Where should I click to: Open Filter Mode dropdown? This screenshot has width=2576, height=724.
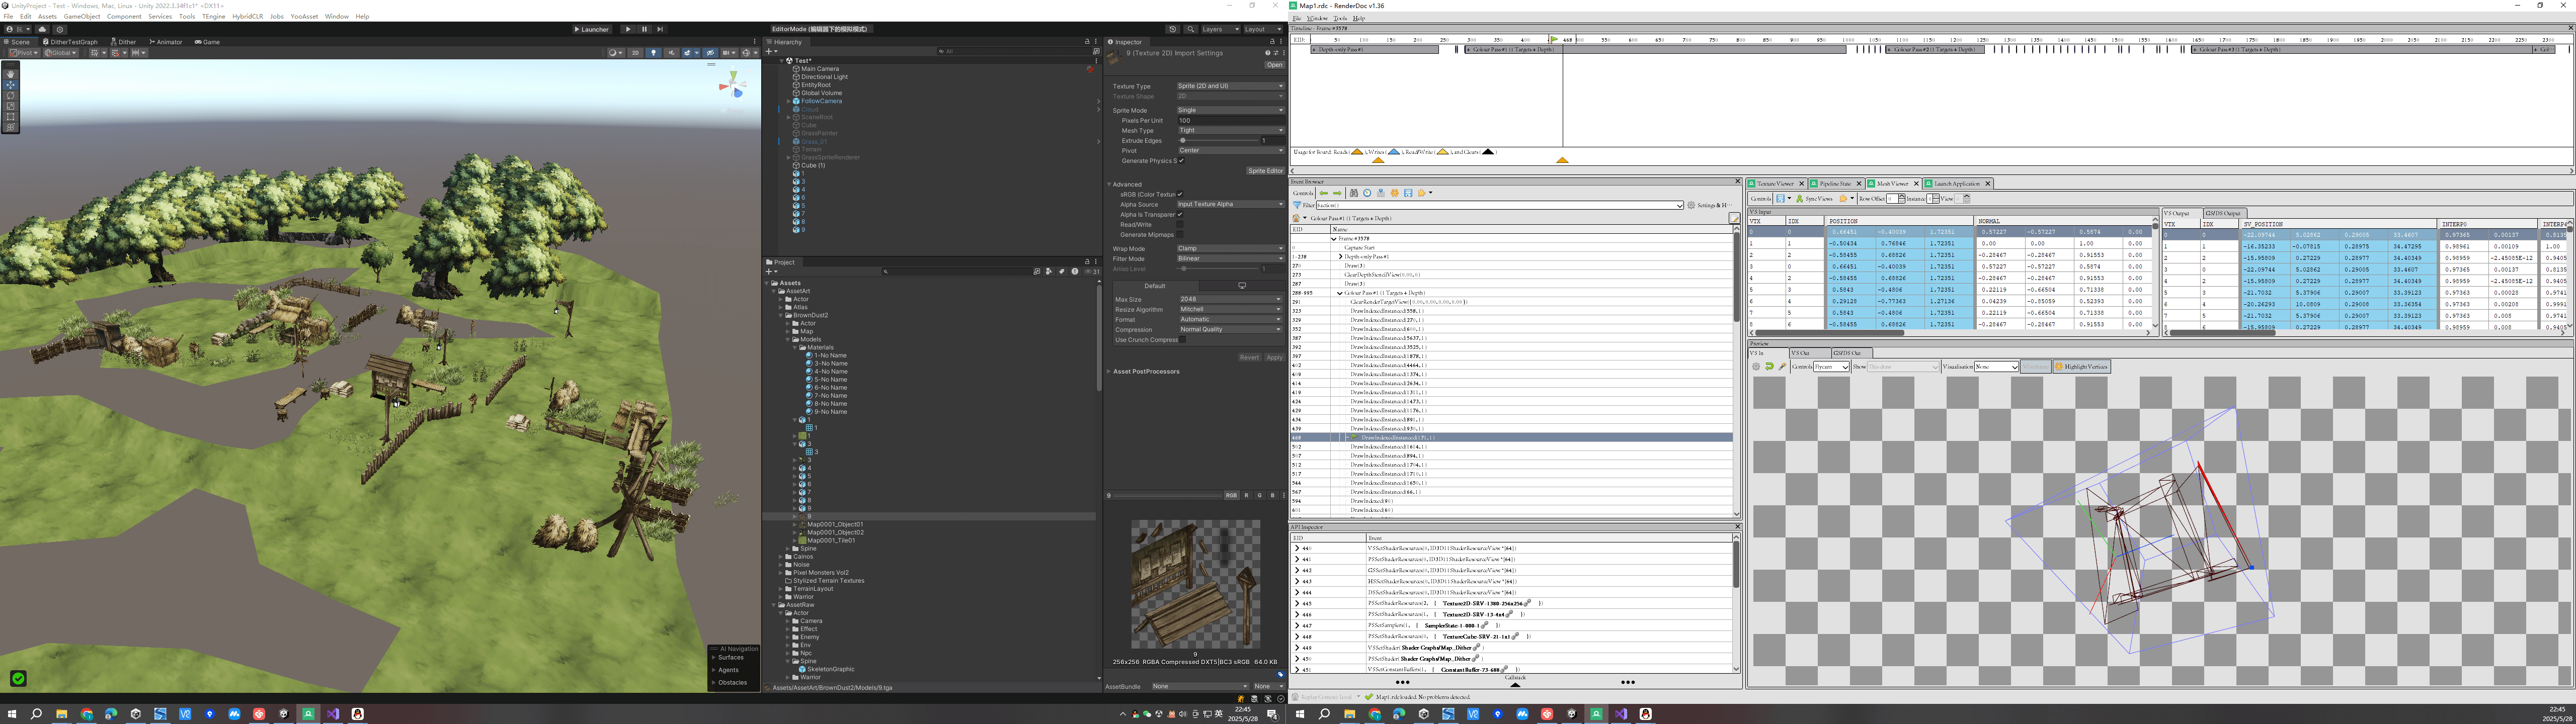click(1230, 258)
